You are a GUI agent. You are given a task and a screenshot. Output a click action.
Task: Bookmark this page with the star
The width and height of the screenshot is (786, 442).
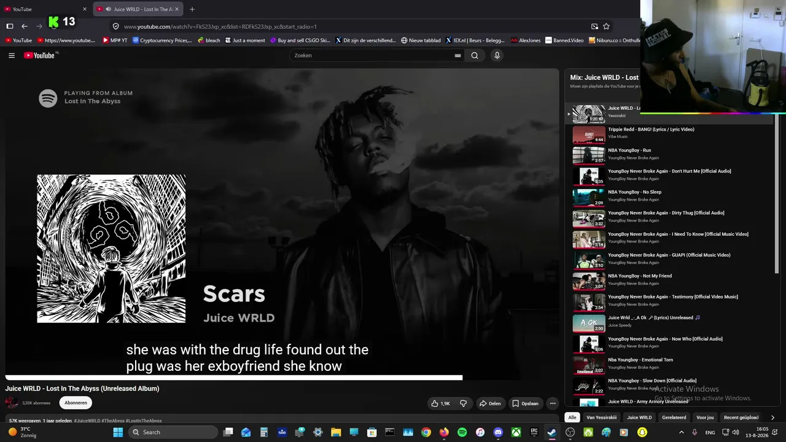606,26
